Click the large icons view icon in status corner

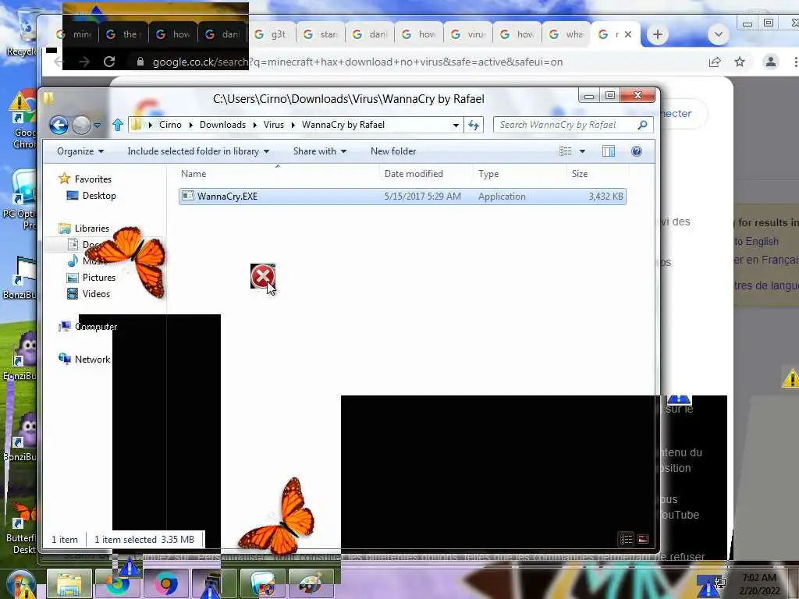[643, 539]
